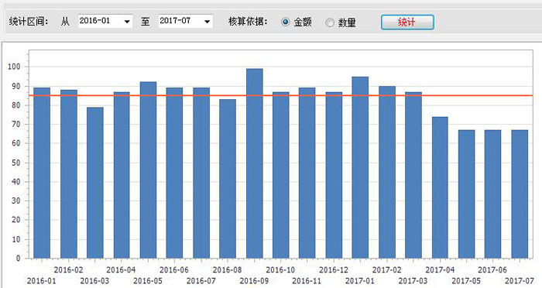Click the 2016-05 bar

pos(149,170)
